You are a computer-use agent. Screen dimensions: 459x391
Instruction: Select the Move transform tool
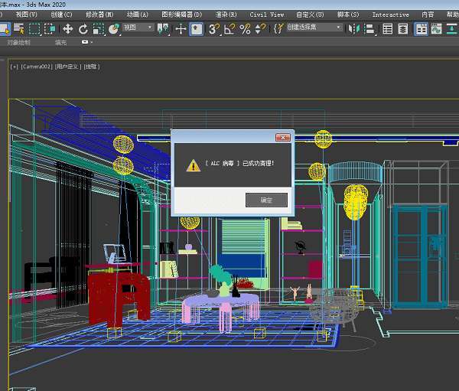click(67, 28)
